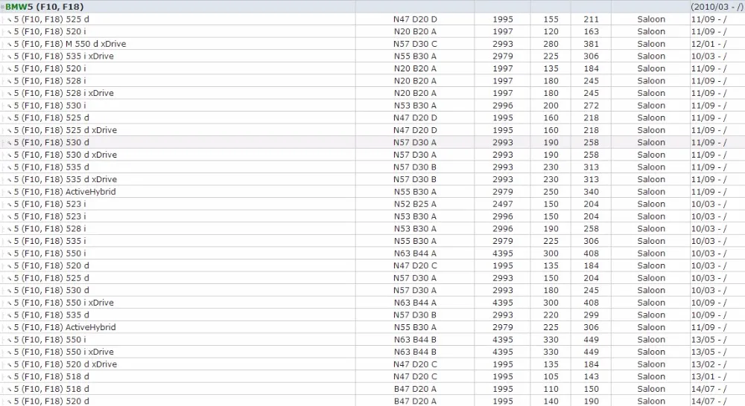This screenshot has width=745, height=406.
Task: Click kW value 280
Action: pyautogui.click(x=551, y=44)
